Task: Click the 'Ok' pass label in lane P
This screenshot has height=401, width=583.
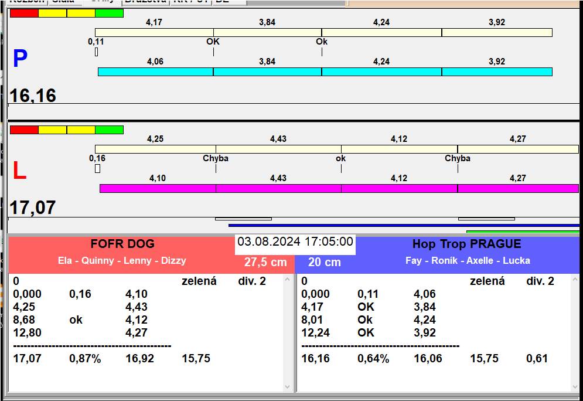Action: tap(322, 41)
